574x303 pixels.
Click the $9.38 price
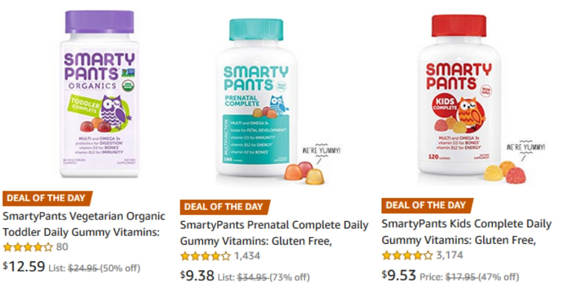point(197,276)
